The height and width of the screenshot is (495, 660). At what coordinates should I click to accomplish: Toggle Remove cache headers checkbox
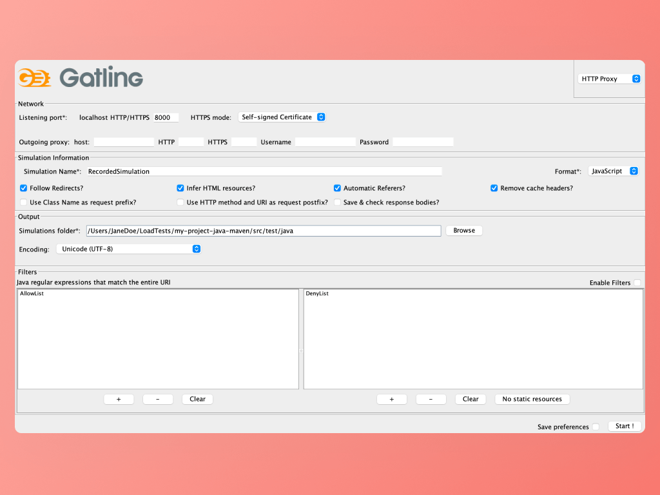pos(494,188)
